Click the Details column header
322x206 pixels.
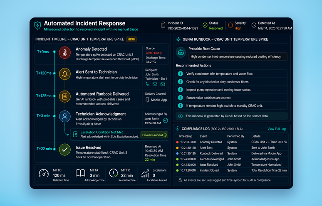pos(256,136)
